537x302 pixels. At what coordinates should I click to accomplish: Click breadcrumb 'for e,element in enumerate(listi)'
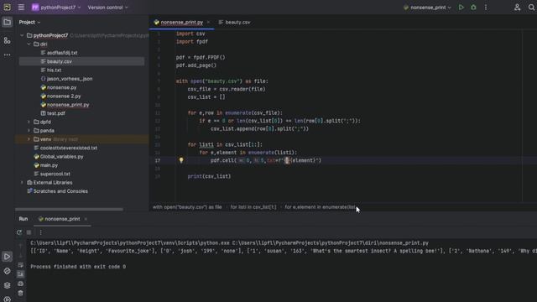(321, 207)
